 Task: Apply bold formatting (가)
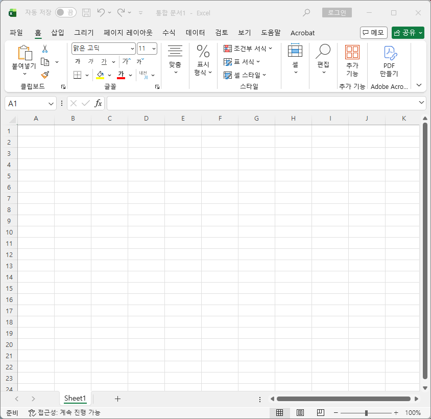click(x=78, y=61)
